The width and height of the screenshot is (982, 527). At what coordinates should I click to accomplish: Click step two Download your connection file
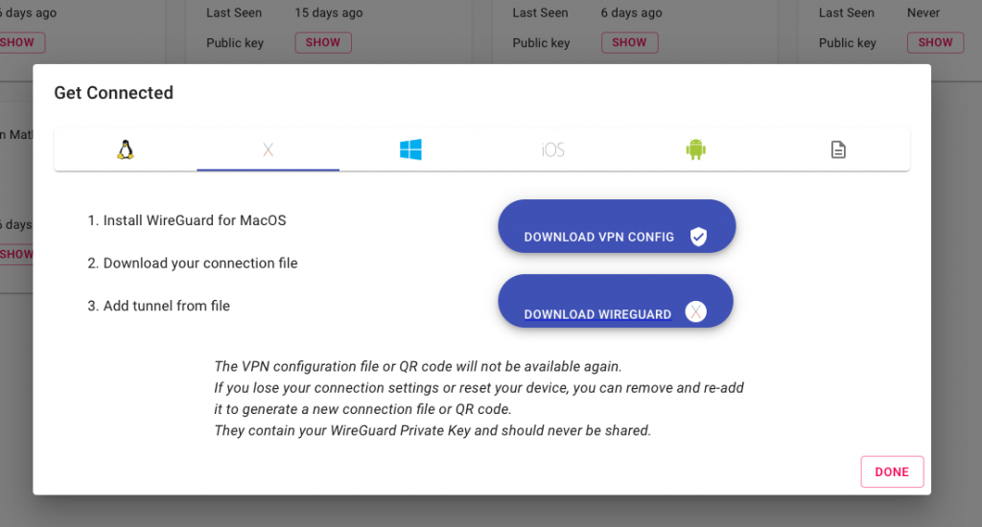tap(192, 263)
